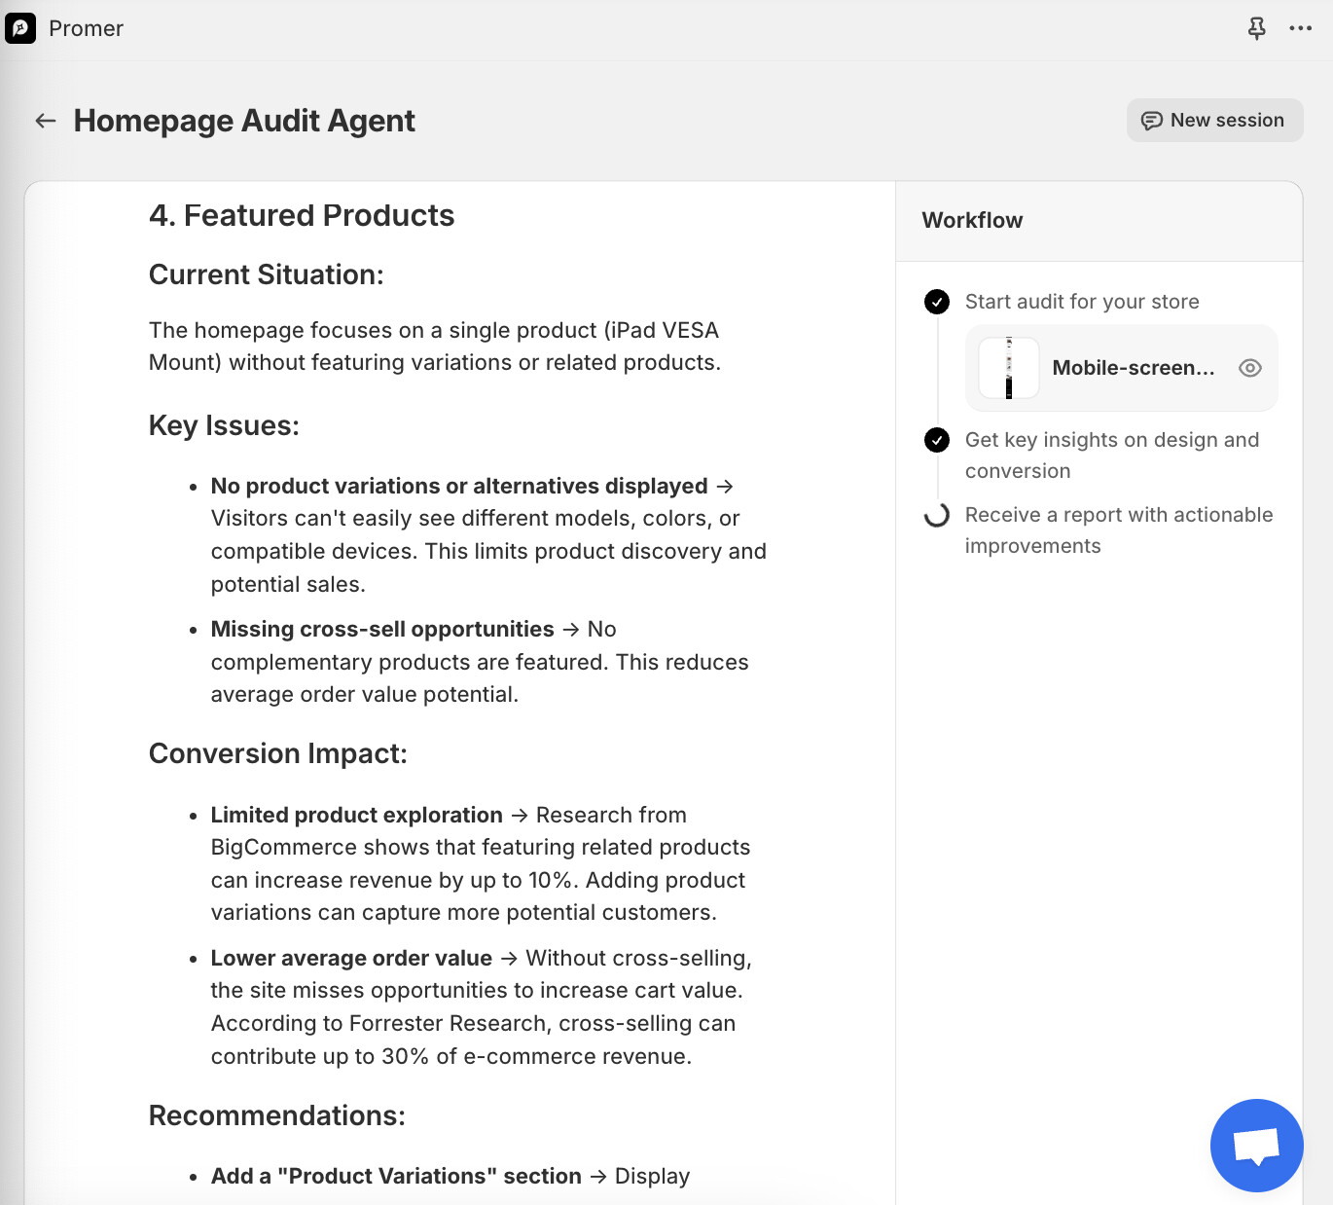Pin the Promer app
This screenshot has width=1333, height=1205.
coord(1257,28)
